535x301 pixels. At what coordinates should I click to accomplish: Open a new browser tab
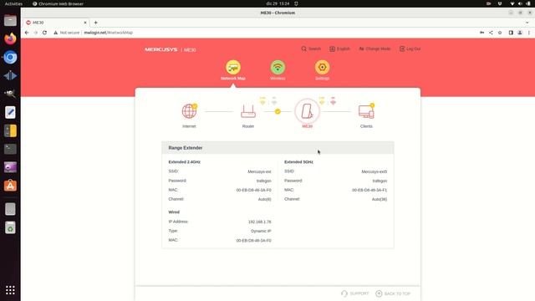[96, 23]
